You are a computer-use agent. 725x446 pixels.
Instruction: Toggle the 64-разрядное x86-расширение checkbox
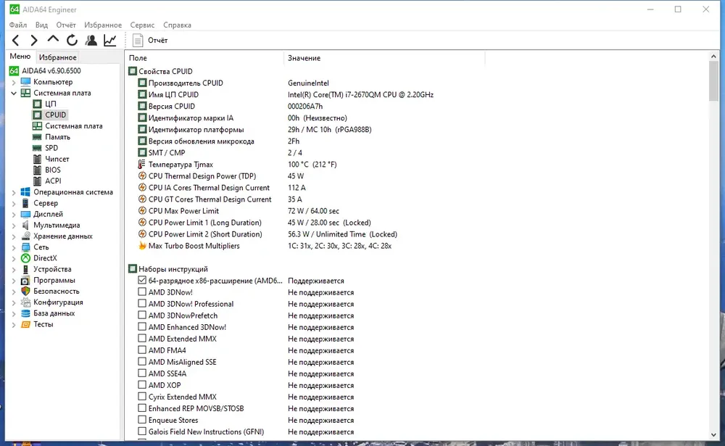pyautogui.click(x=142, y=281)
